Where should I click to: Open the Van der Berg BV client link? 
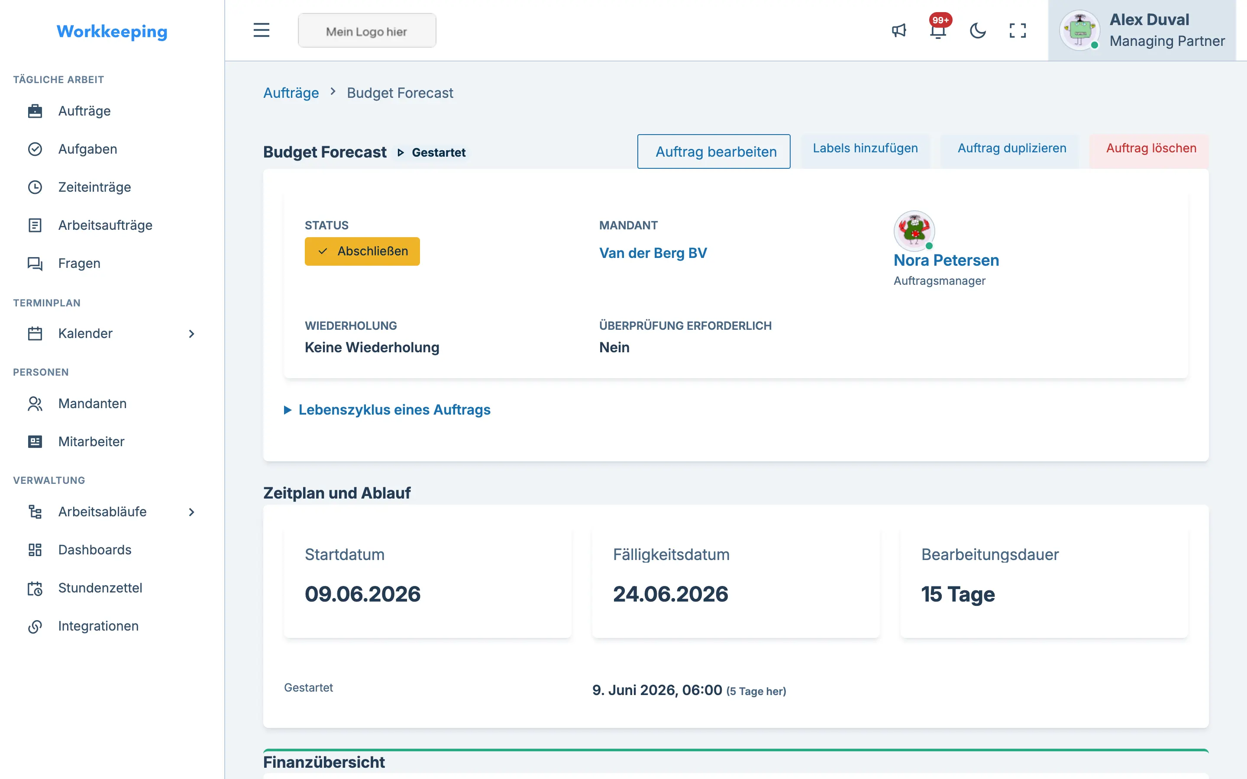(x=653, y=253)
